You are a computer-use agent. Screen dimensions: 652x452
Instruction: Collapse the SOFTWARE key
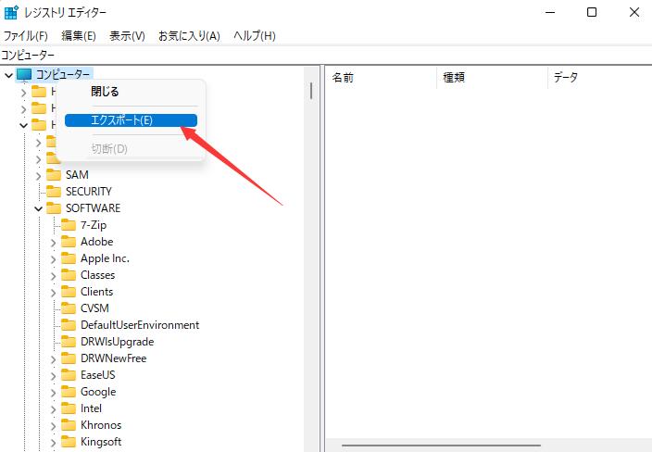click(x=38, y=208)
